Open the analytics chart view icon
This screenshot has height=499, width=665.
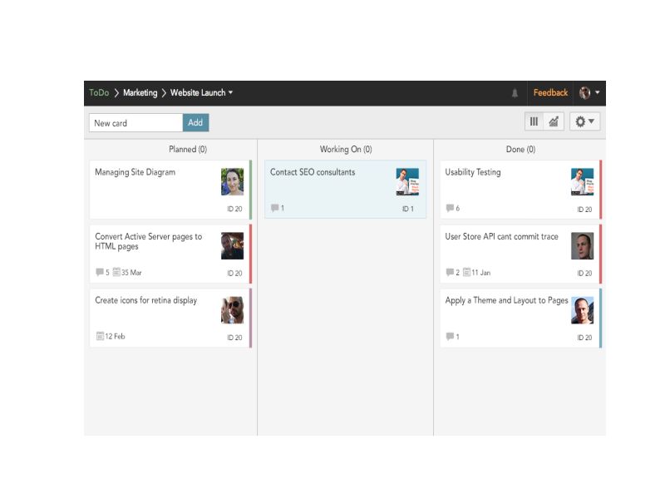click(x=554, y=121)
